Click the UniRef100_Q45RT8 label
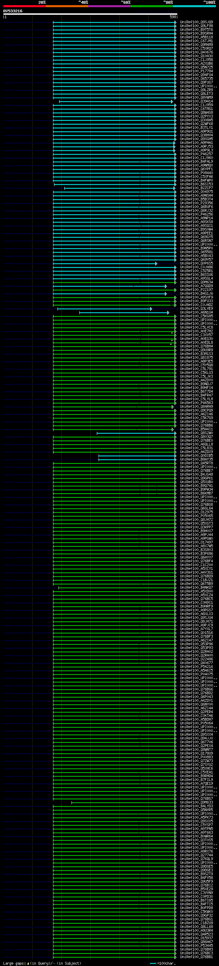Viewport: 219px width, 966px height. coord(196,464)
